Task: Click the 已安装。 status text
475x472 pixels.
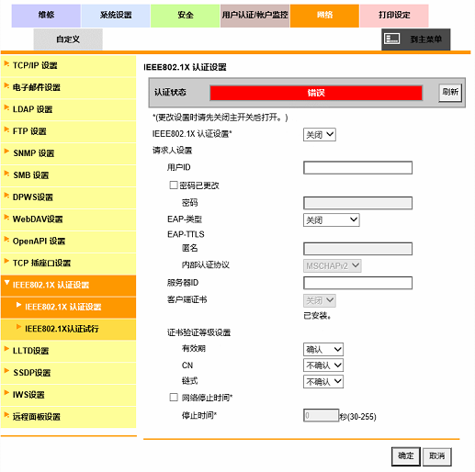Action: 317,316
